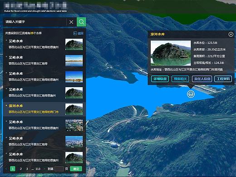Viewport: 236px width, 177px height.
Task: Open the 预案相关 button
Action: [180, 79]
